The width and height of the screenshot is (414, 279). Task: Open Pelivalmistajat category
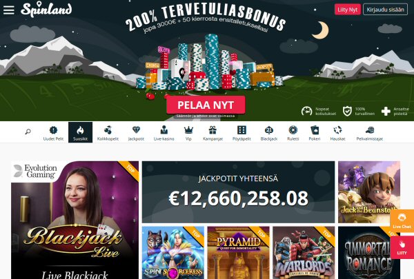[369, 133]
